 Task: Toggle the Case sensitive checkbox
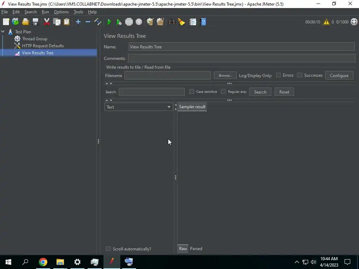pyautogui.click(x=192, y=91)
